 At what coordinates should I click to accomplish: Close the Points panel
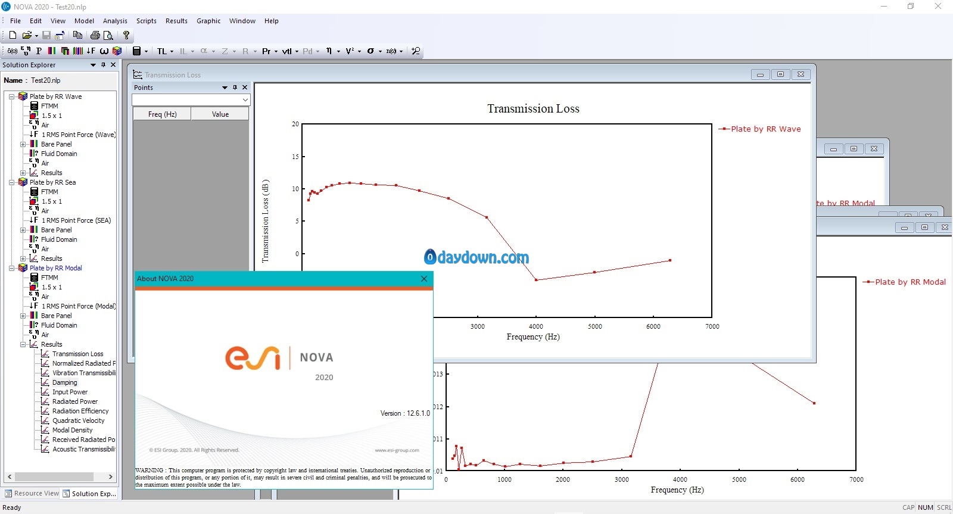(x=245, y=88)
